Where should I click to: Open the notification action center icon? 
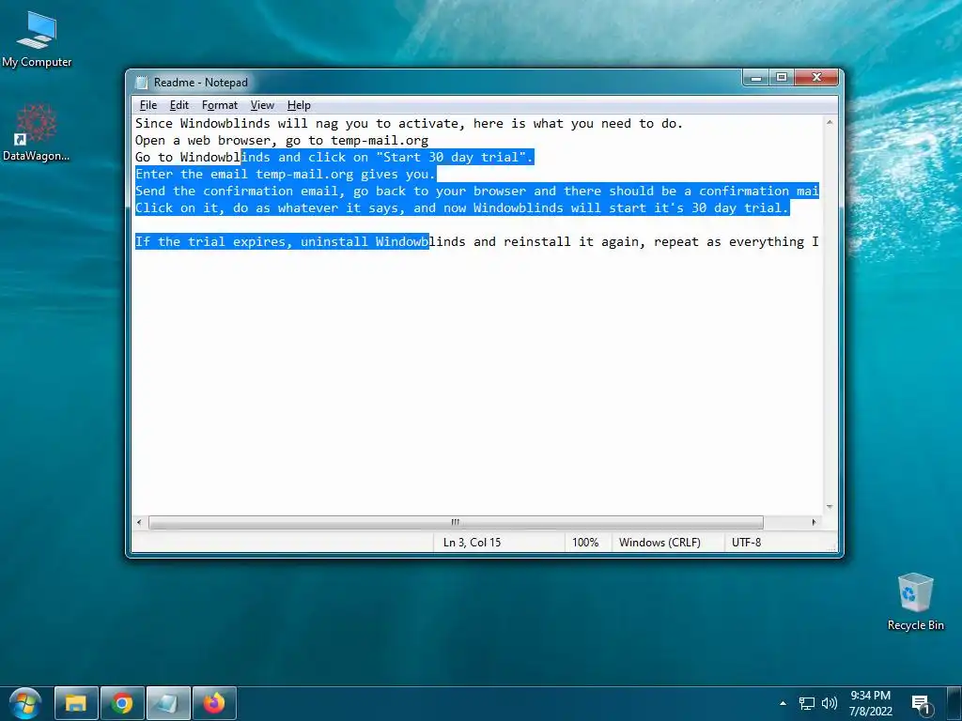(921, 704)
